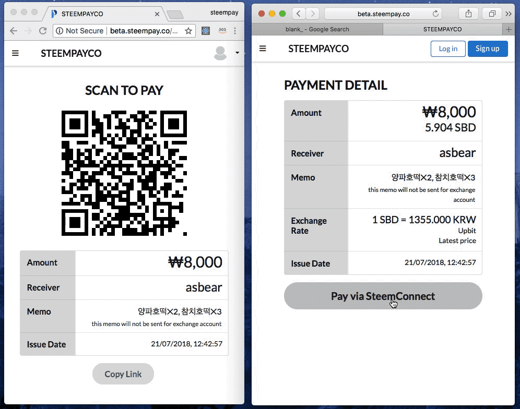The height and width of the screenshot is (409, 520).
Task: Click Safari yellow minimize button
Action: tap(272, 14)
